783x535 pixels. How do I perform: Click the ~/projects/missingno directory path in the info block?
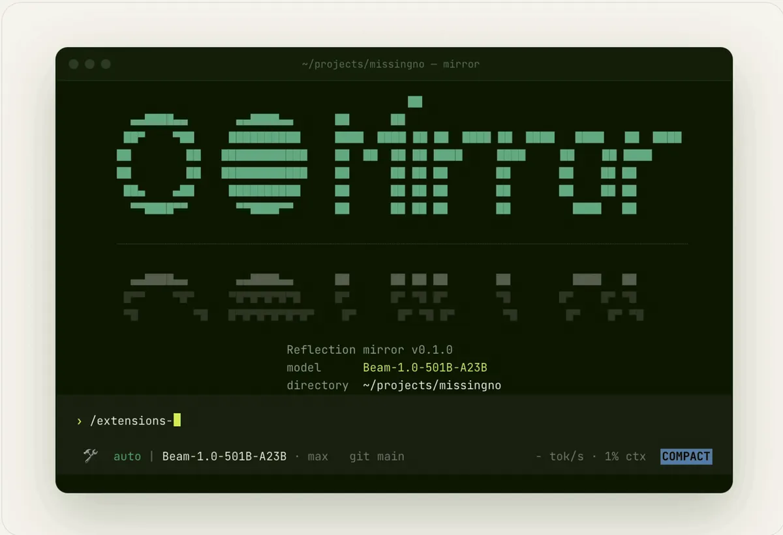tap(432, 385)
